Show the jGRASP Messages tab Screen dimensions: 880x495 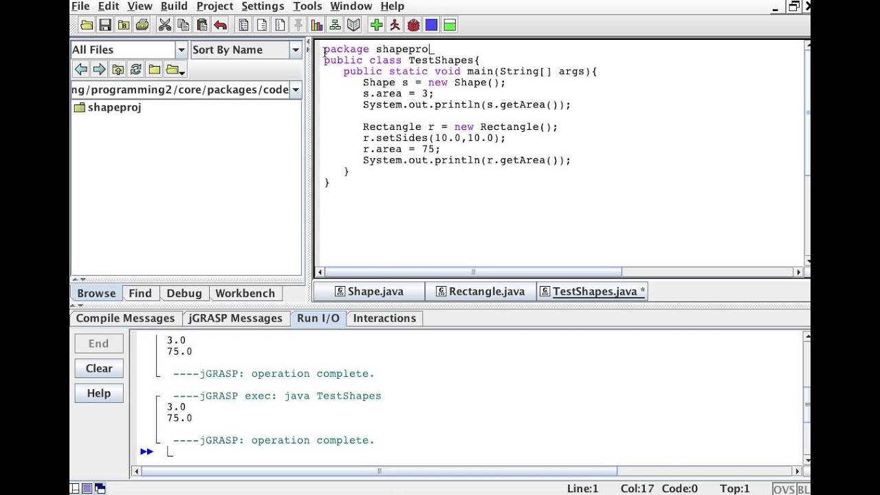tap(235, 318)
